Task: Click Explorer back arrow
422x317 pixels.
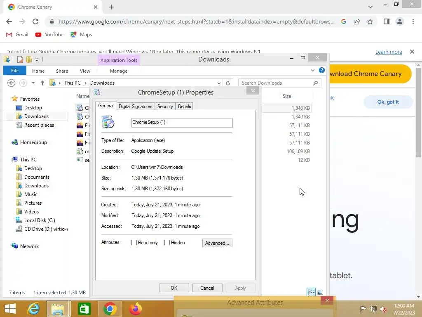Action: pyautogui.click(x=11, y=83)
